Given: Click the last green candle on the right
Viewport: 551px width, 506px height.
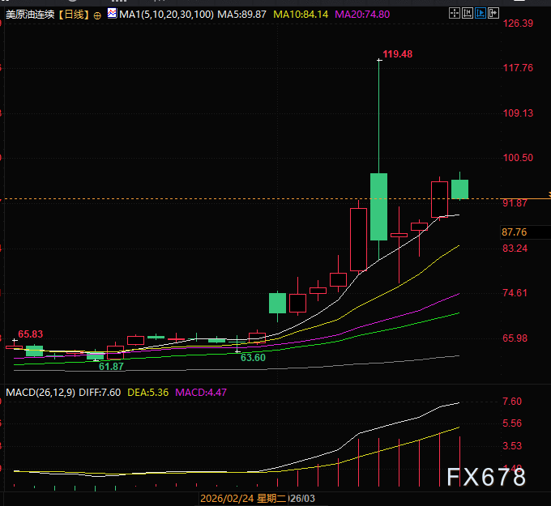Looking at the screenshot, I should 459,189.
